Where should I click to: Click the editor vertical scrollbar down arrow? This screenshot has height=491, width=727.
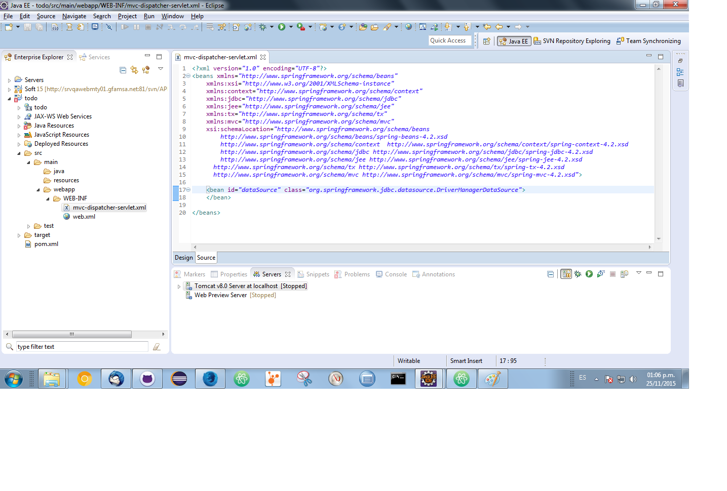pyautogui.click(x=659, y=239)
